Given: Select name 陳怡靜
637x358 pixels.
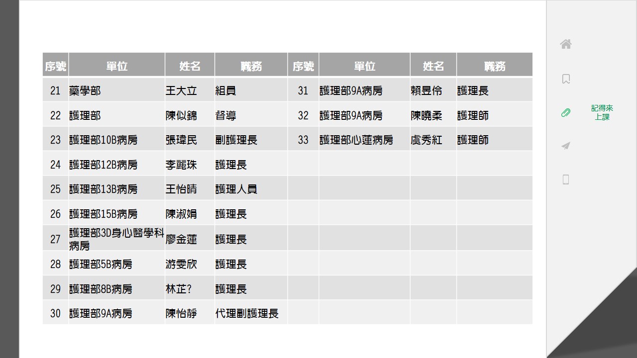Looking at the screenshot, I should (181, 313).
